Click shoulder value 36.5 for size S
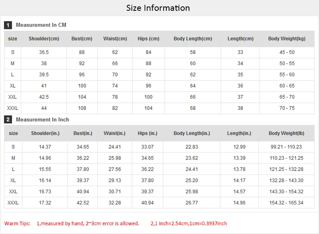 (x=44, y=52)
